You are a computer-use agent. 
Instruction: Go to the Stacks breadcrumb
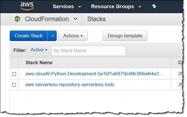(x=96, y=19)
